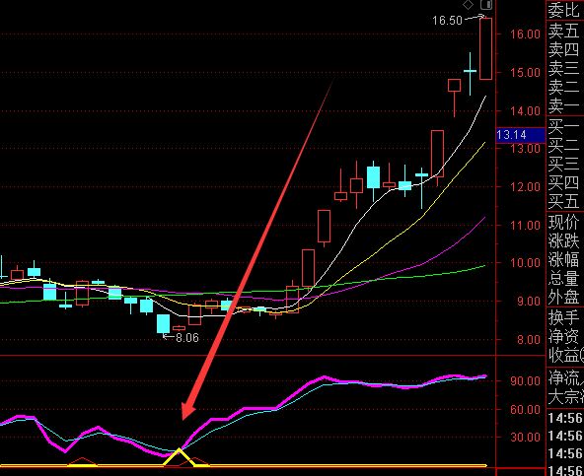Click the 净资 net assets label
This screenshot has width=584, height=476.
pos(564,337)
